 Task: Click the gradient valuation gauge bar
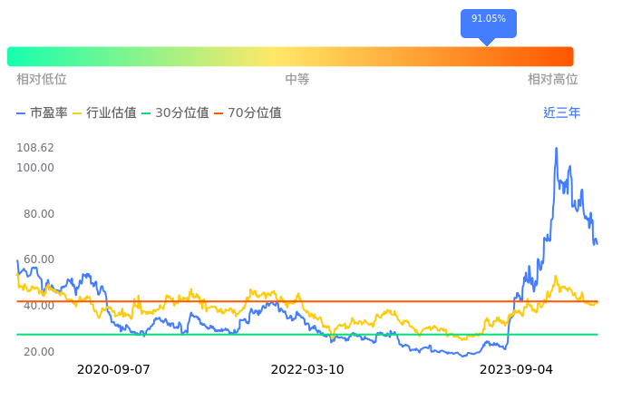[290, 56]
